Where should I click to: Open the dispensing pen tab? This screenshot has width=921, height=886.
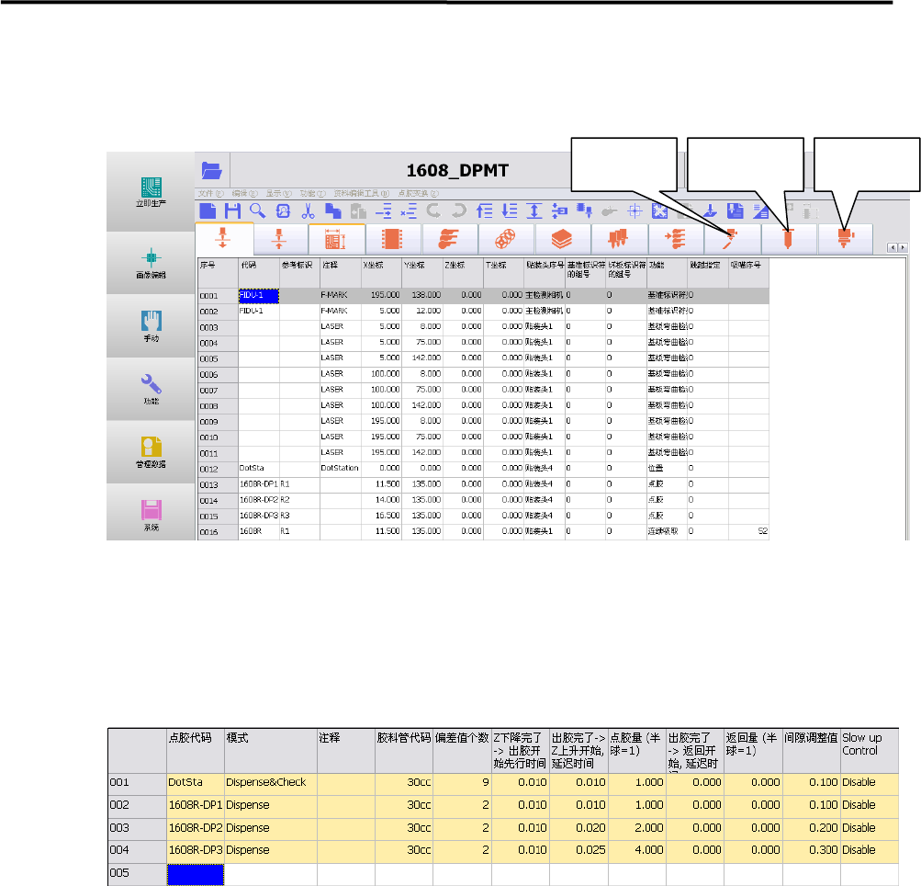(731, 239)
